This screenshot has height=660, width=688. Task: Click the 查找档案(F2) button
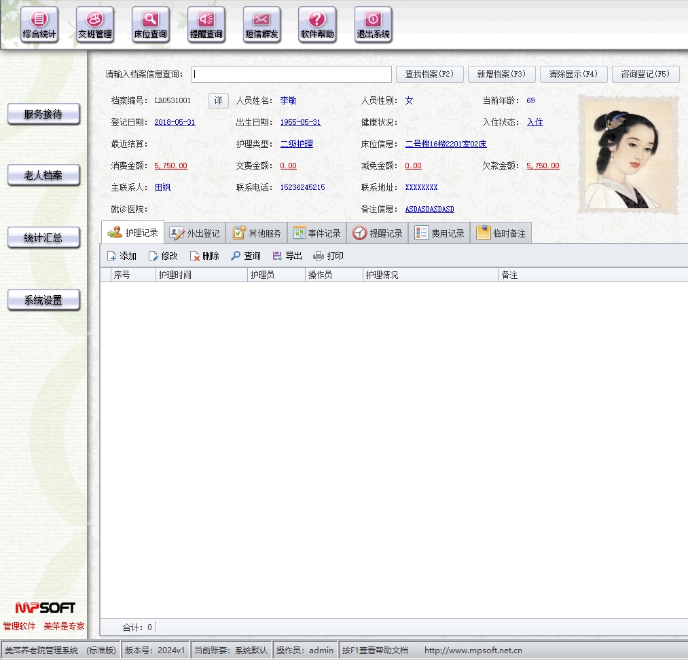pyautogui.click(x=429, y=74)
